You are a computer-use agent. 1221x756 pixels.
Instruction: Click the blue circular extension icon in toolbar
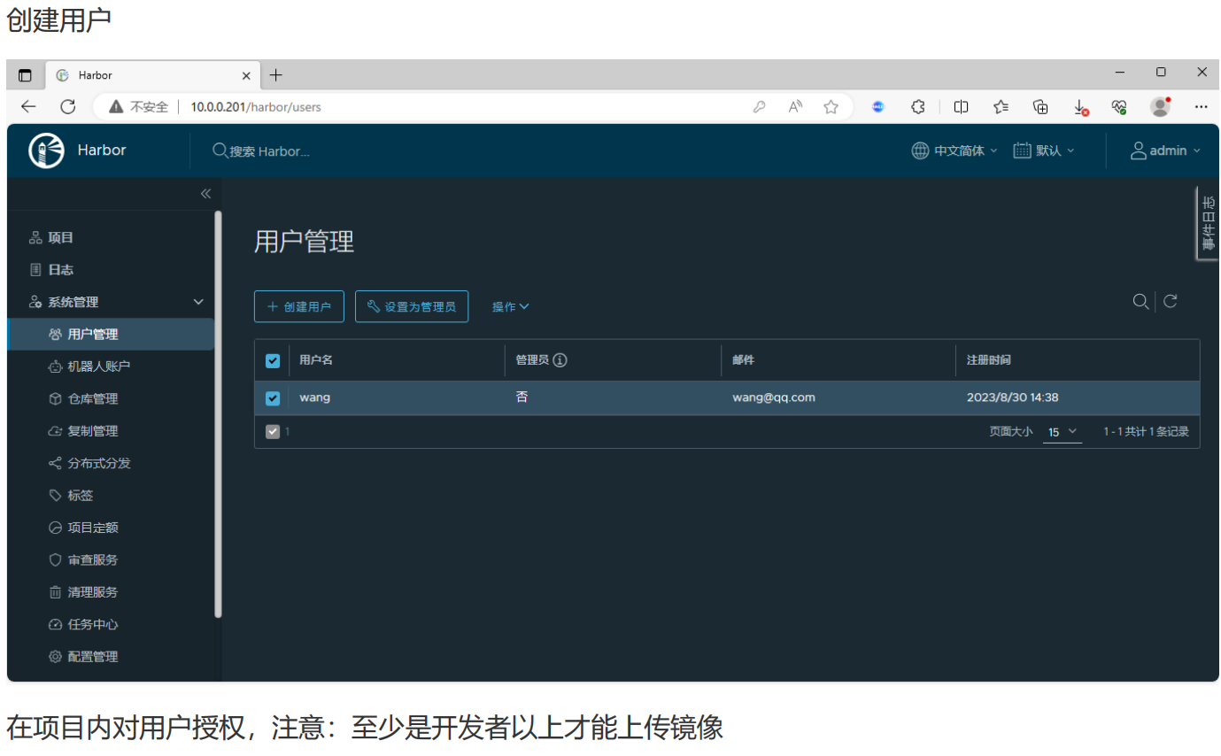(878, 107)
